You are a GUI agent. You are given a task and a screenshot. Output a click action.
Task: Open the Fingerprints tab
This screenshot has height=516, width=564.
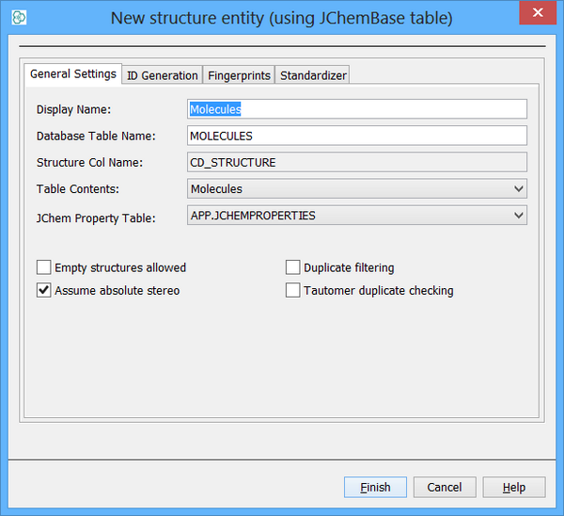240,75
